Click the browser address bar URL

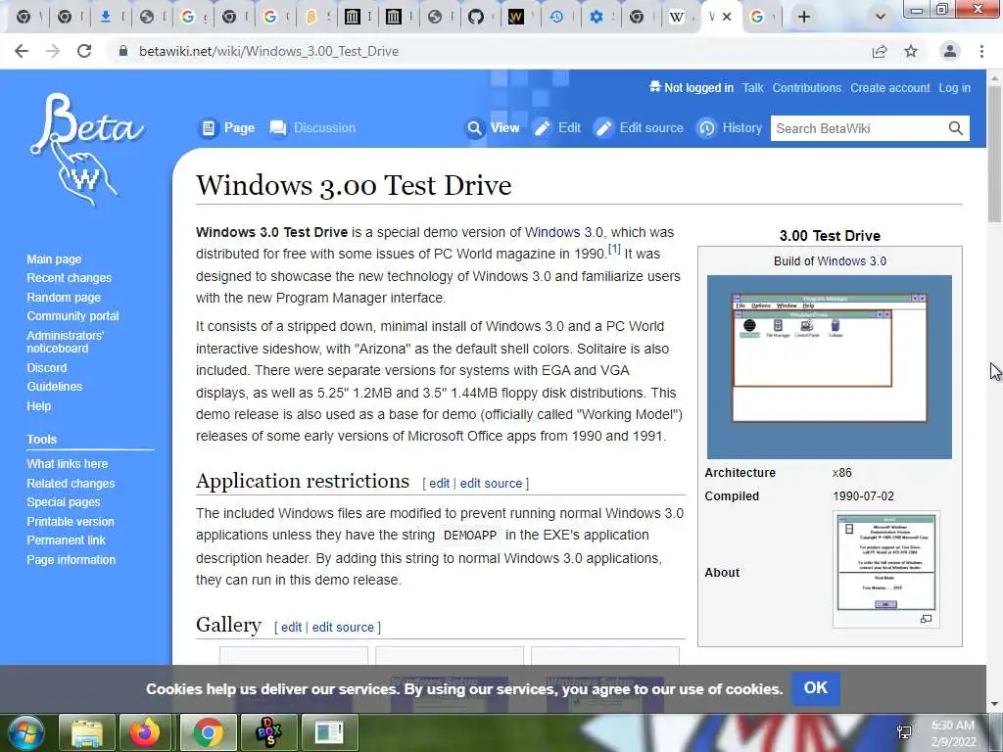(268, 51)
